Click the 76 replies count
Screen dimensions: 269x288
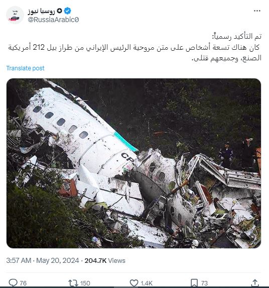click(23, 283)
